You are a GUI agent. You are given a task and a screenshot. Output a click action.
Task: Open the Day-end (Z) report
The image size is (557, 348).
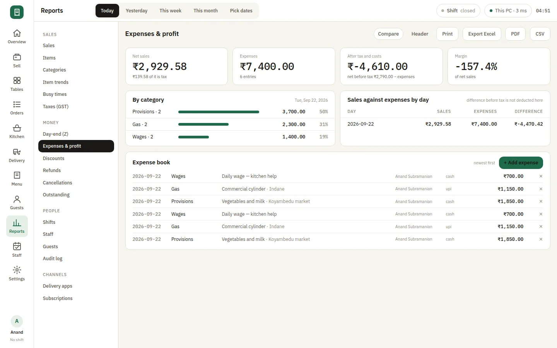pyautogui.click(x=76, y=134)
